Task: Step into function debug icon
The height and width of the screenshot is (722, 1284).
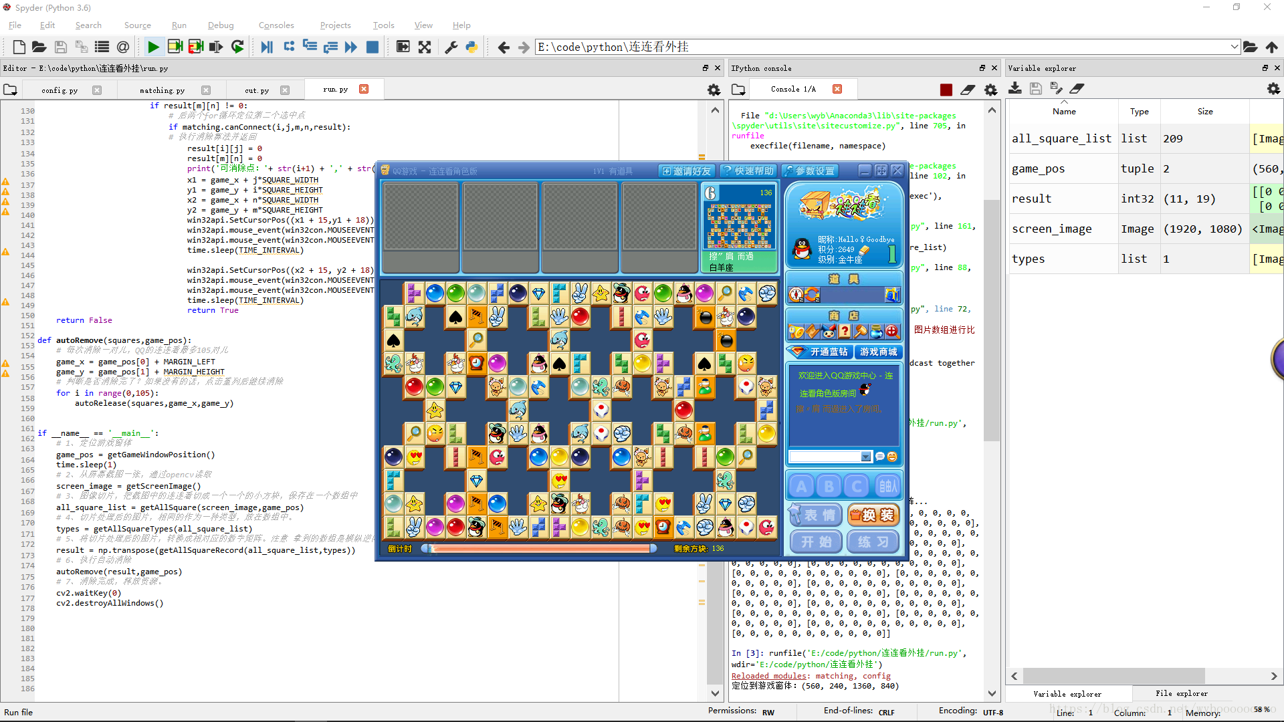Action: pyautogui.click(x=310, y=45)
